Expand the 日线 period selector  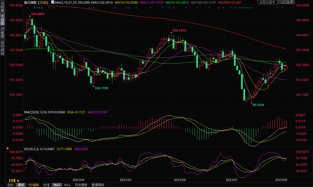click(14, 180)
